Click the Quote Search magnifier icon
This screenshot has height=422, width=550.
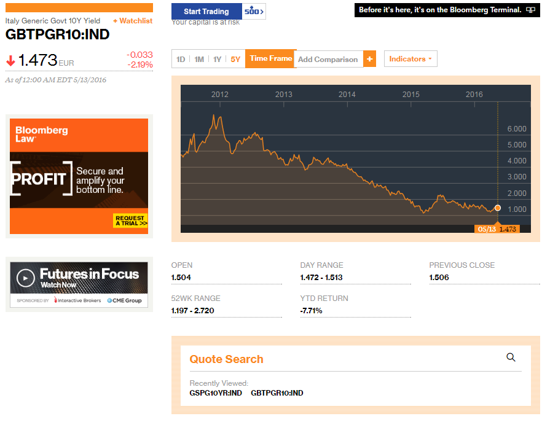511,357
